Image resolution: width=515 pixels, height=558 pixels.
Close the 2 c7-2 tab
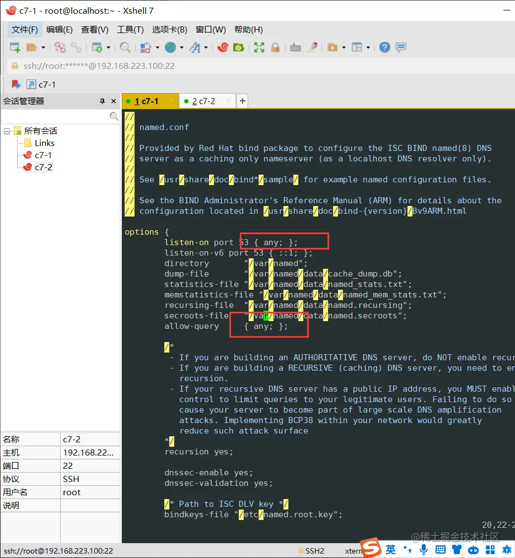pos(229,101)
